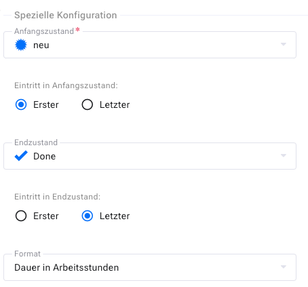The image size is (308, 287).
Task: Select Letzter radio circle for Eintritt in Endzustand
Action: (88, 216)
